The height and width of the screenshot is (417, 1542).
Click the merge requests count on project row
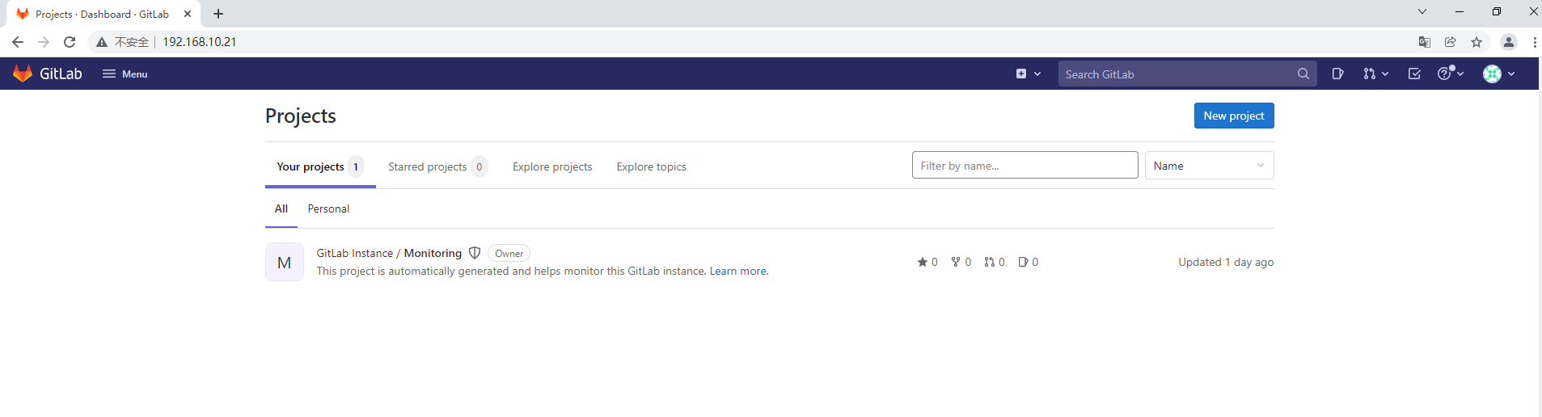[x=995, y=262]
